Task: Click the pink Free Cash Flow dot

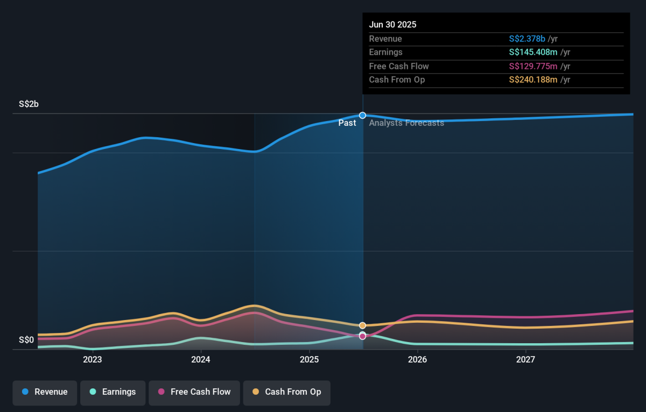Action: pos(161,392)
